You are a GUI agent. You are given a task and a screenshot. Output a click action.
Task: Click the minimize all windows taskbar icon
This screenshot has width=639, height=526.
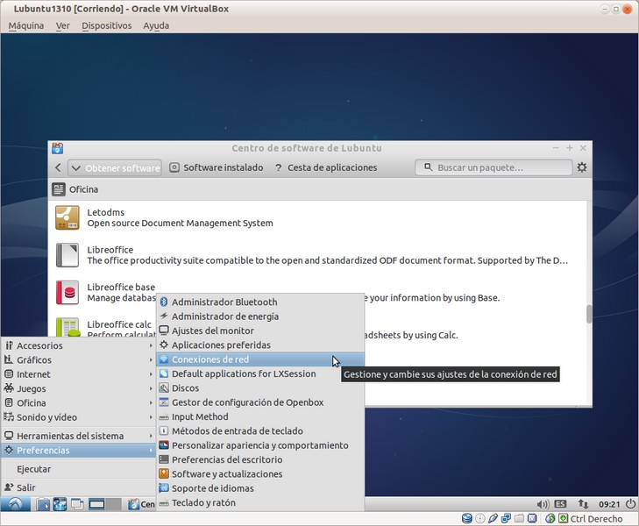76,504
